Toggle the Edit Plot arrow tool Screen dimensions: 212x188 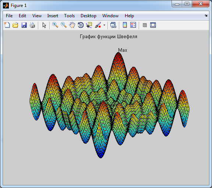(x=44, y=25)
